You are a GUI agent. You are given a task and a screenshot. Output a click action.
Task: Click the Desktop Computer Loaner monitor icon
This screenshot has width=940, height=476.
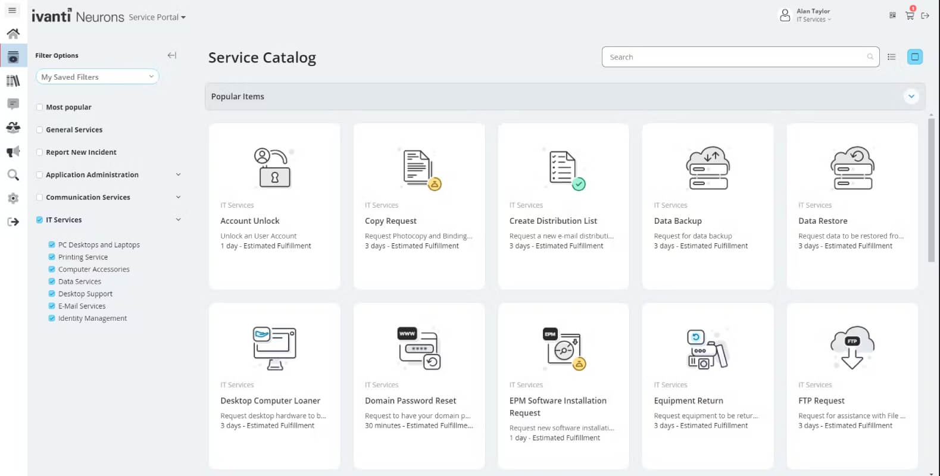[274, 348]
